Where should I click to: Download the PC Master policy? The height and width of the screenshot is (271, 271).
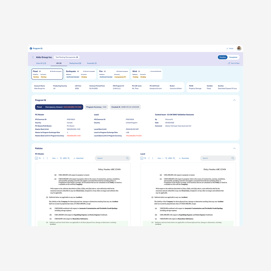78,158
